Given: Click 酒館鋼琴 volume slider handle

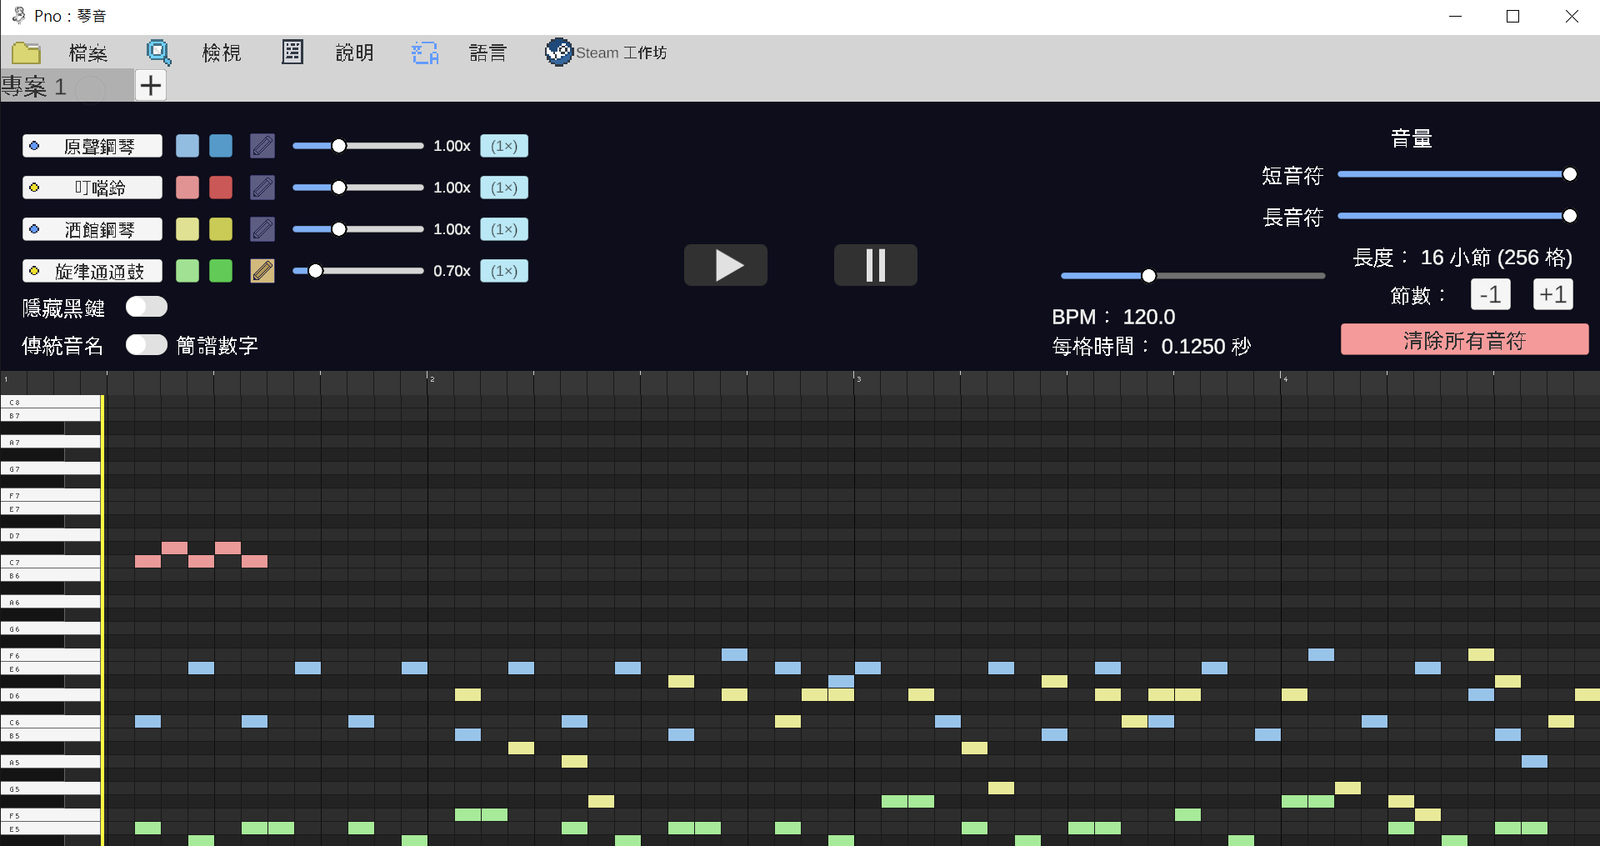Looking at the screenshot, I should [339, 229].
